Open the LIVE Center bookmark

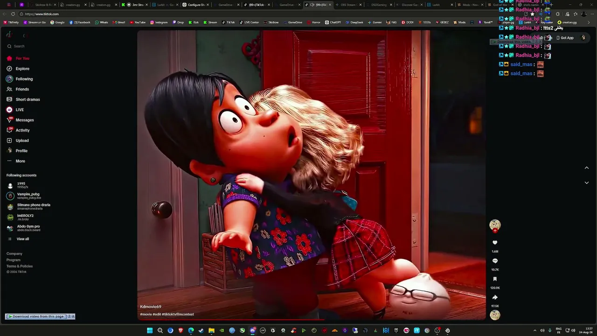pos(249,22)
